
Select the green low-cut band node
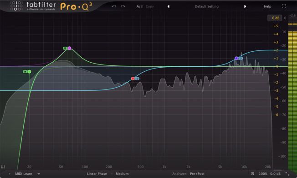click(29, 72)
